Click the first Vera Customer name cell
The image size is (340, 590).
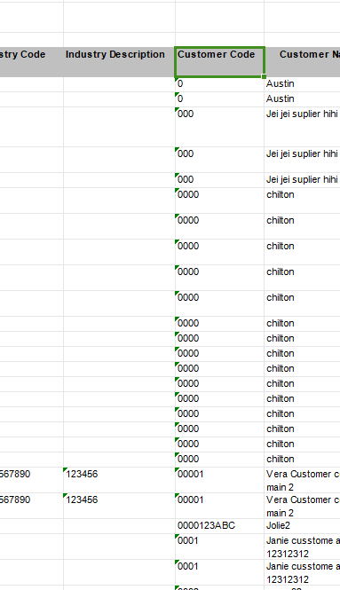coord(302,480)
